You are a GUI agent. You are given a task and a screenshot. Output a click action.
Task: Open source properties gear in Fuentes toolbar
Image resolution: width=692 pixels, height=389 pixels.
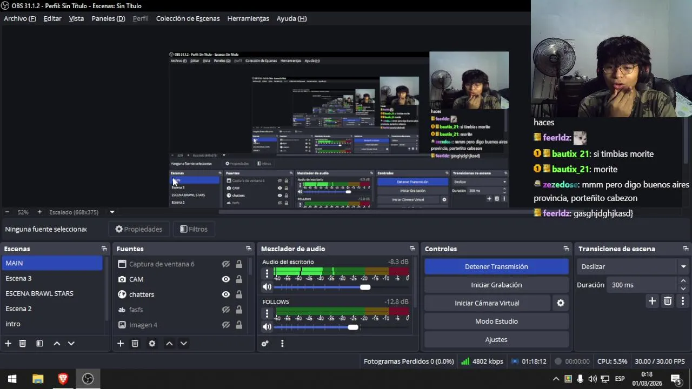[152, 344]
